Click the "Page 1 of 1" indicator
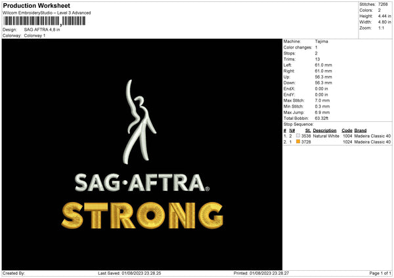 (x=380, y=273)
